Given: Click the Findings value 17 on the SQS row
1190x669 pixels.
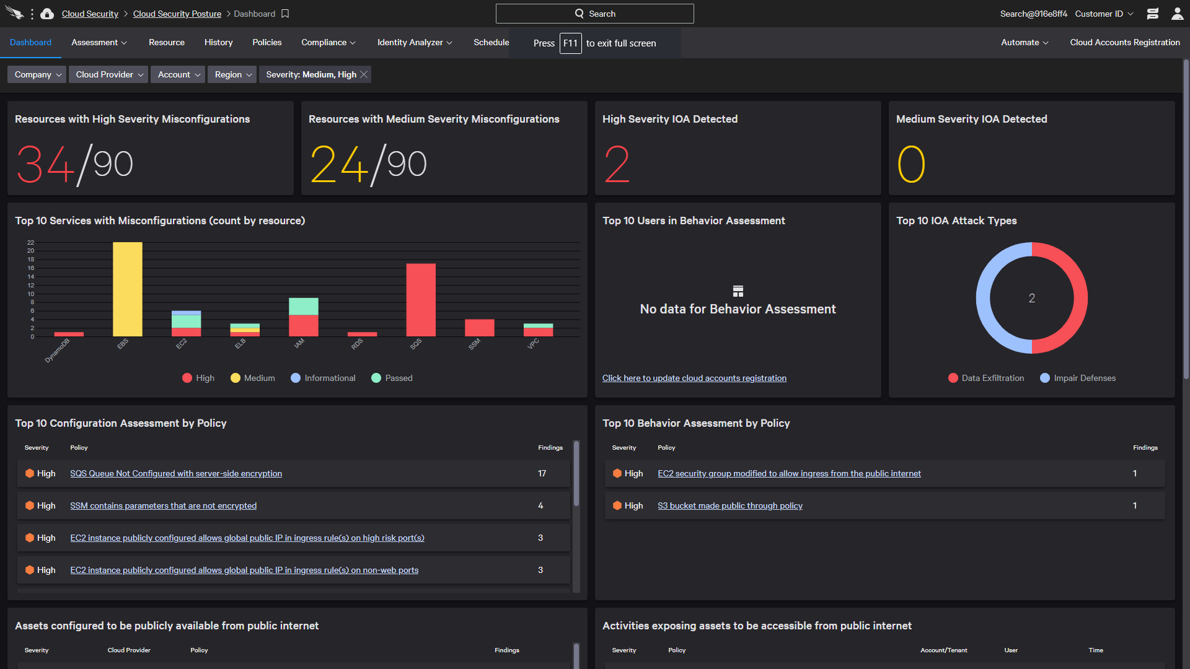Looking at the screenshot, I should click(542, 473).
